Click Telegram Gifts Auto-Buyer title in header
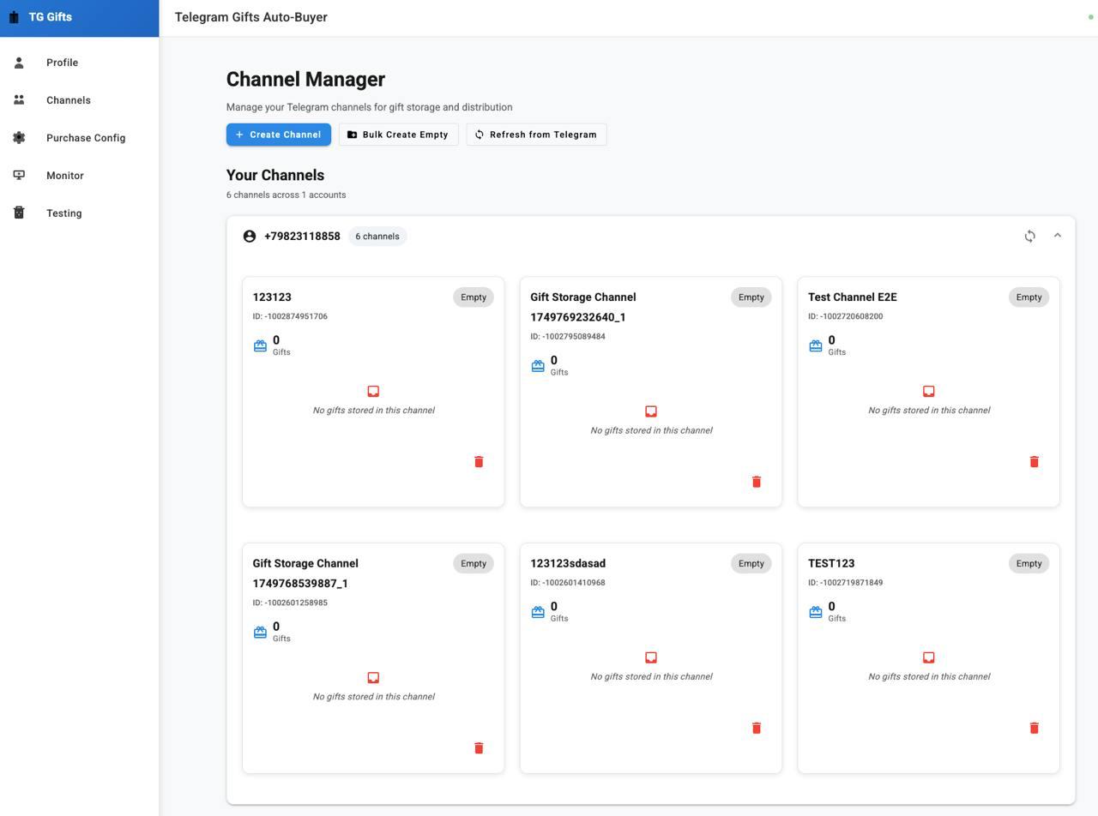This screenshot has height=816, width=1098. coord(250,17)
